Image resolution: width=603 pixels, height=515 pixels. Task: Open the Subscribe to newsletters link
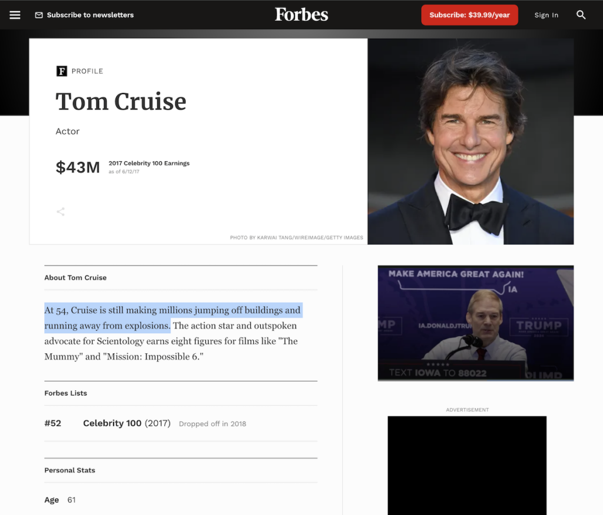(x=90, y=15)
